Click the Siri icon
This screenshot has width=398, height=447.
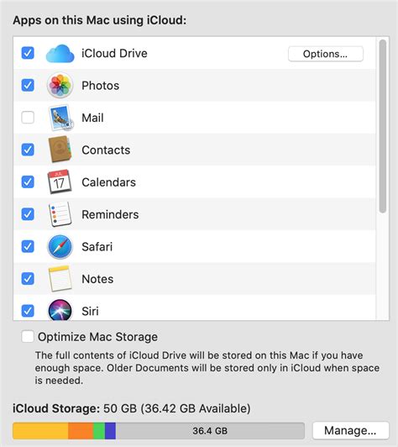pos(60,310)
